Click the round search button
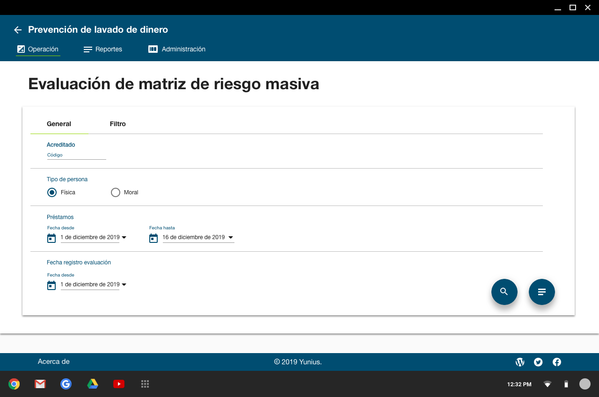The image size is (599, 397). [x=504, y=292]
